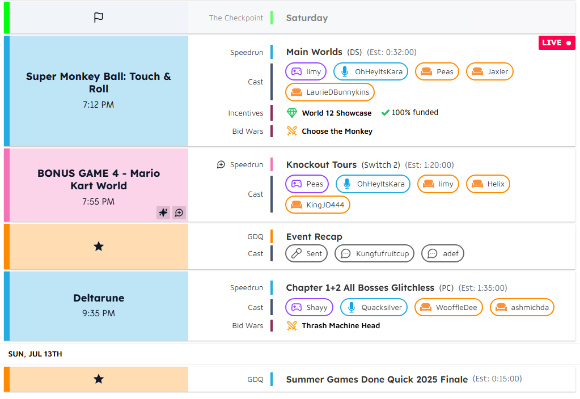Open the World 12 Showcase incentive
Image resolution: width=580 pixels, height=399 pixels.
coord(337,113)
